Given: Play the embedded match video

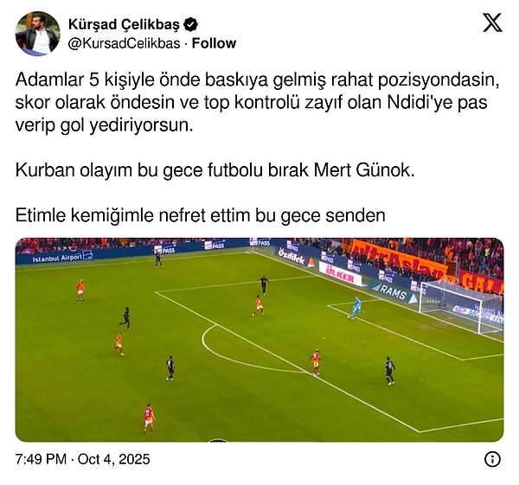Looking at the screenshot, I should [259, 340].
